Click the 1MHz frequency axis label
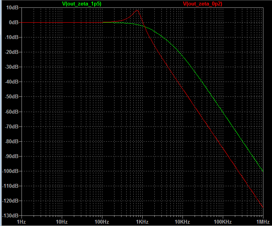 coord(263,222)
